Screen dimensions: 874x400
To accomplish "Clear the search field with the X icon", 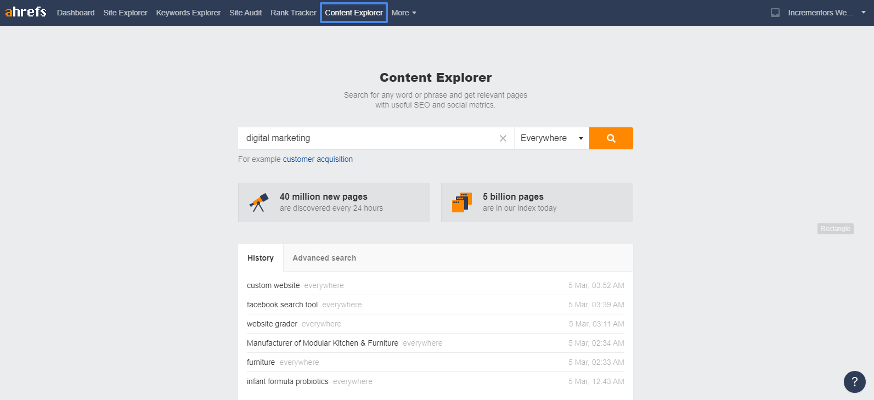I will pyautogui.click(x=503, y=138).
